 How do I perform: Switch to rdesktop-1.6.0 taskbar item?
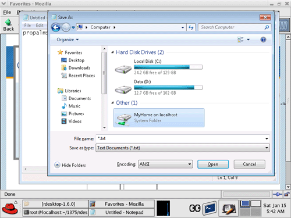coord(55,204)
